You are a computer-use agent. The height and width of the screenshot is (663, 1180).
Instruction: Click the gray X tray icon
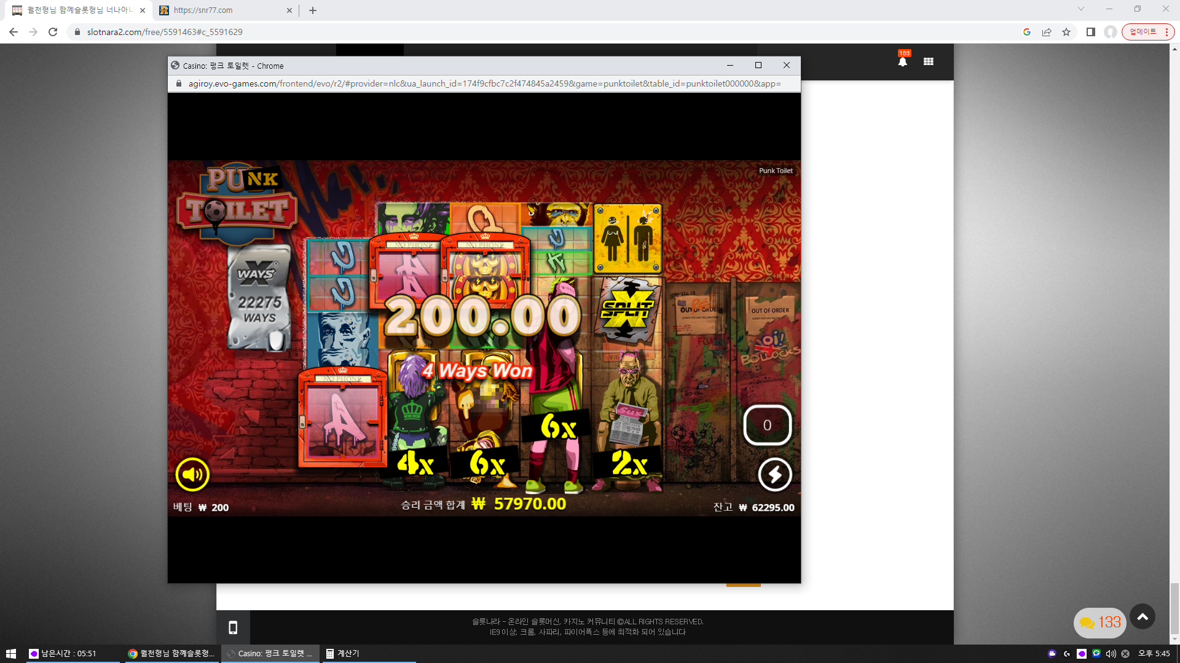tap(1125, 654)
